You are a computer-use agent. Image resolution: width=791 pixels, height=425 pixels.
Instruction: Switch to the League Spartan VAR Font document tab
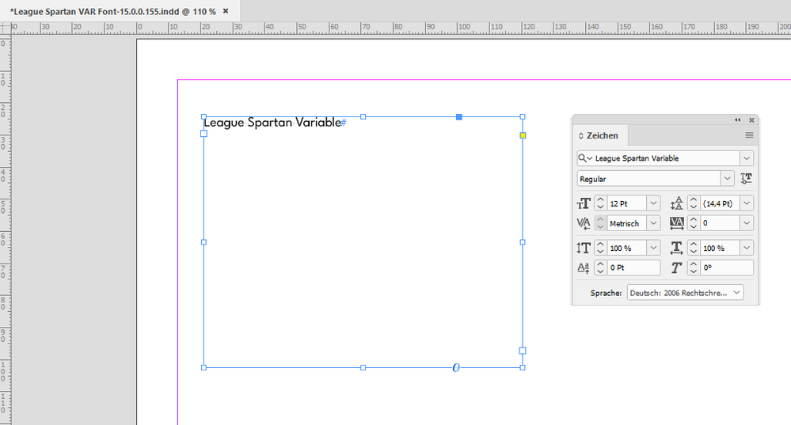click(x=112, y=11)
